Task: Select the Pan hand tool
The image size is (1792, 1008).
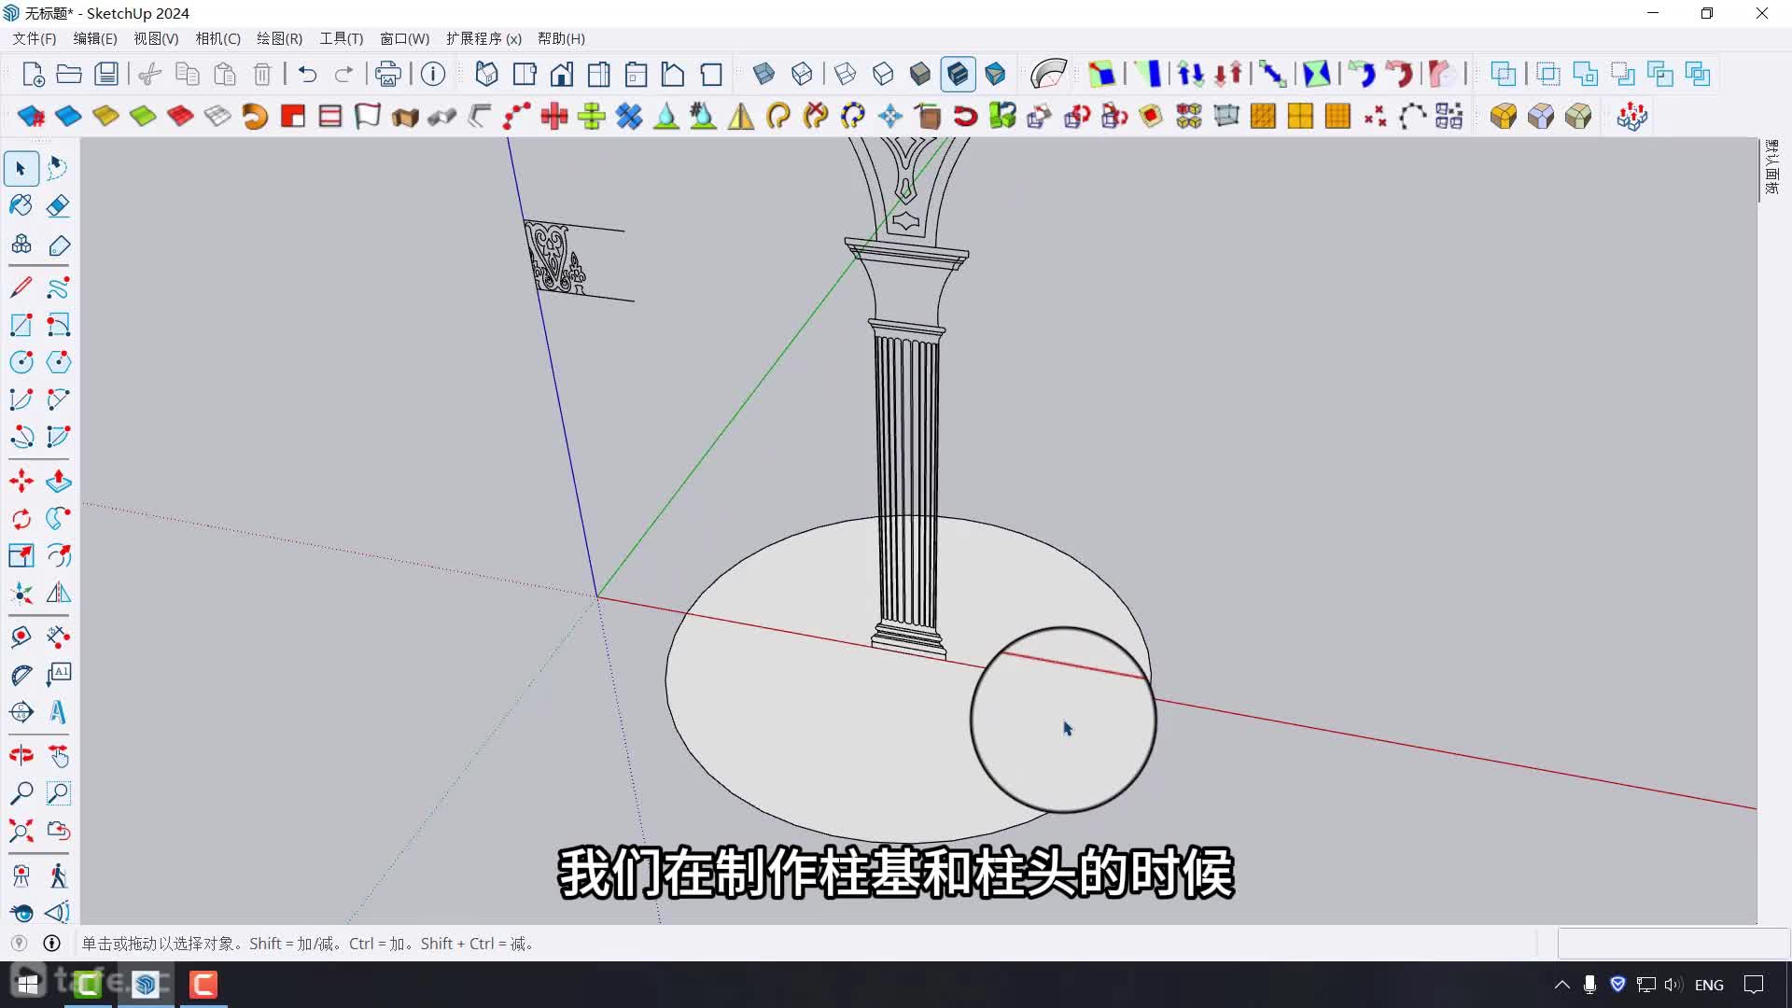Action: 58,756
